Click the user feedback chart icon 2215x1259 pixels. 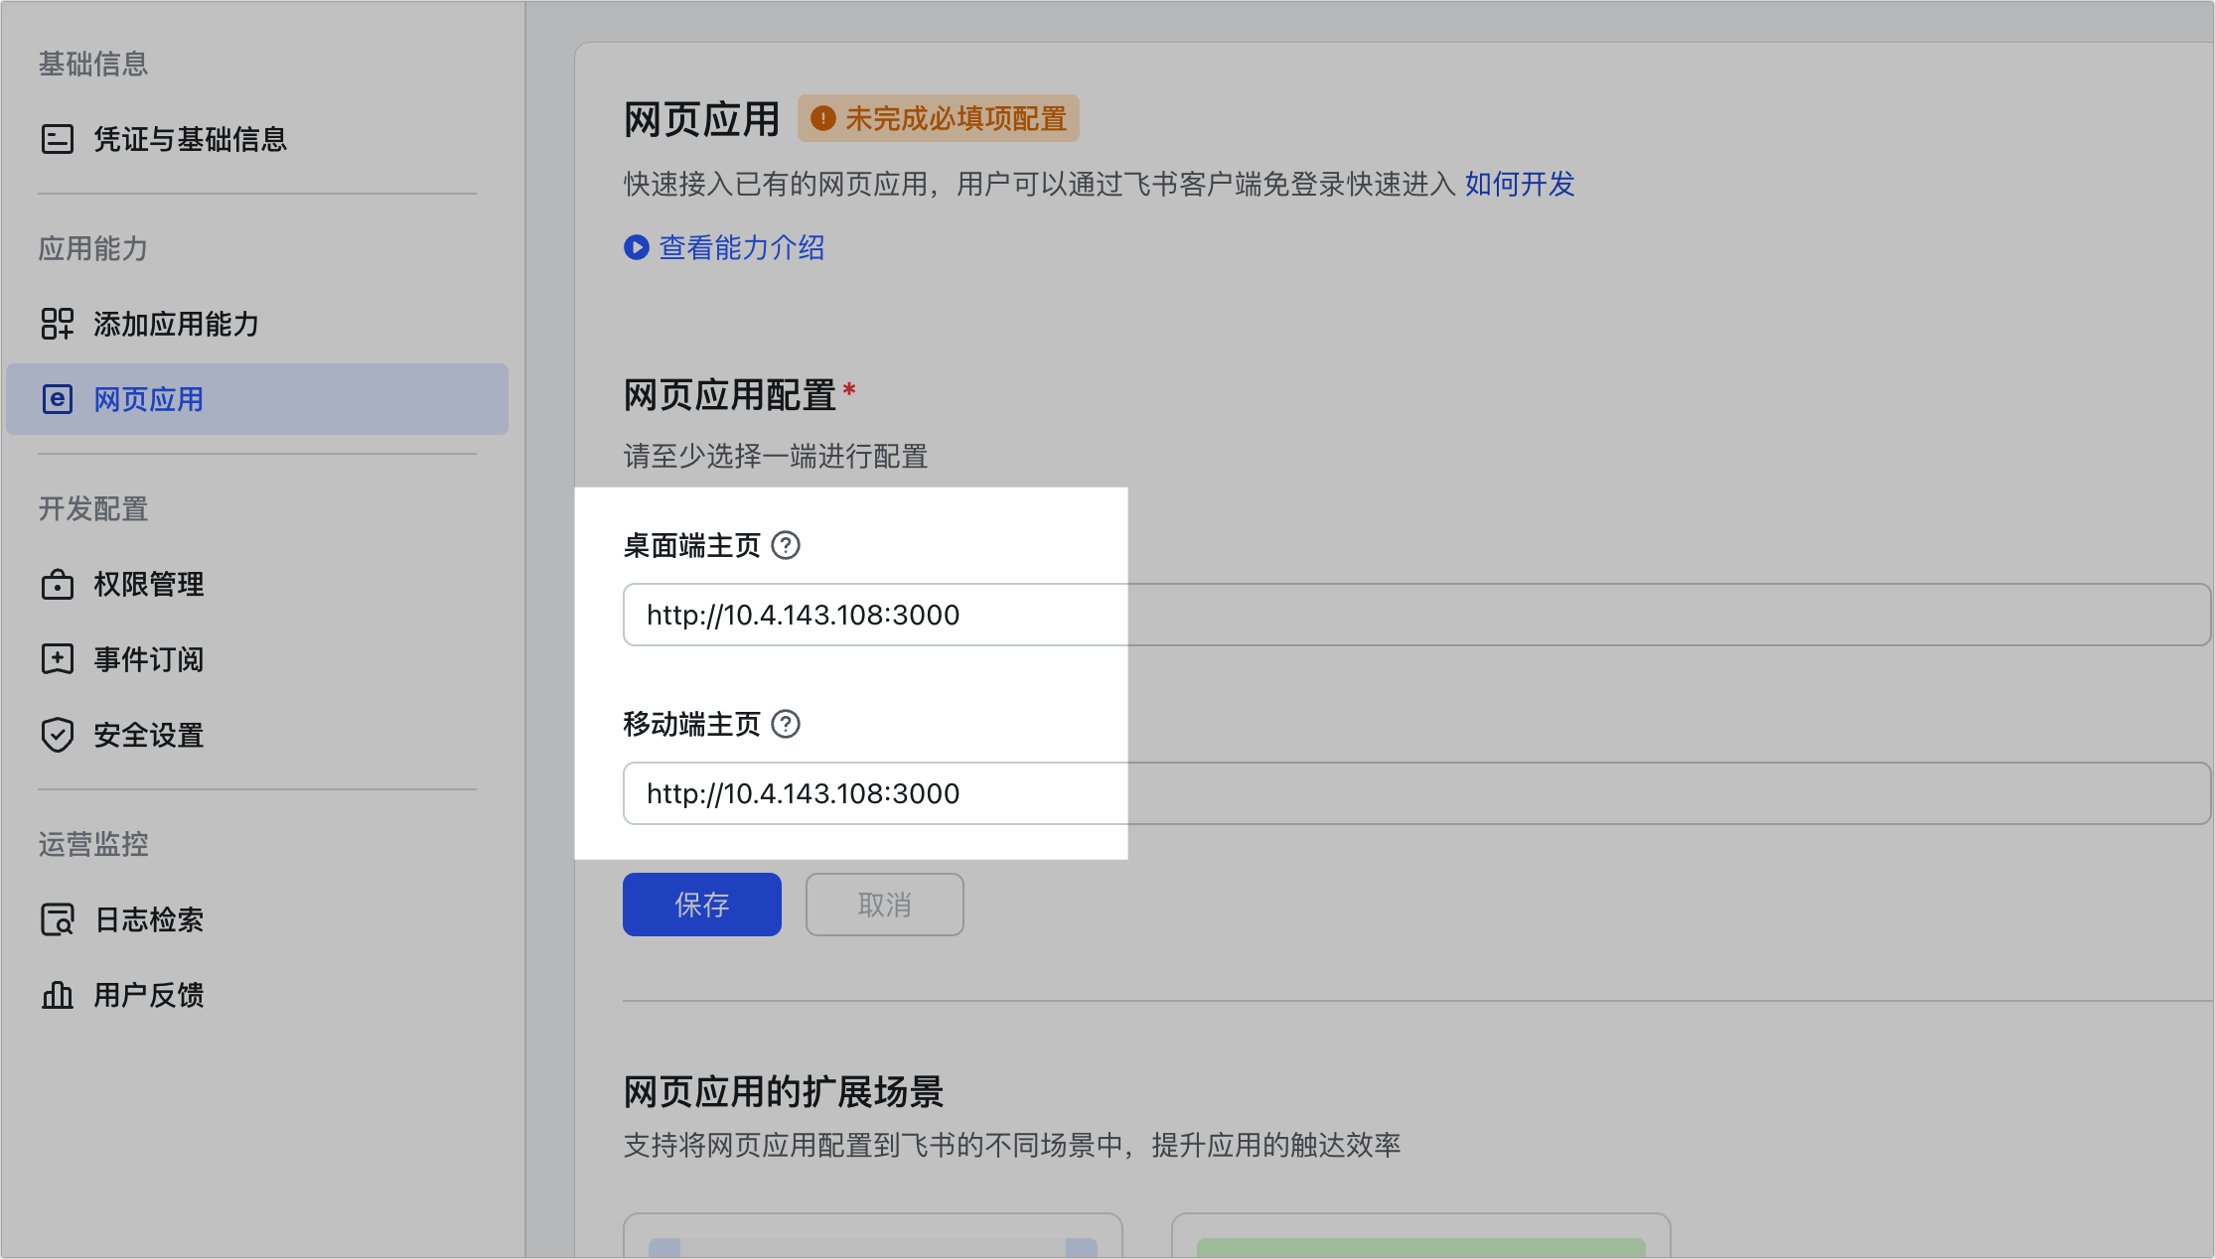pos(58,995)
